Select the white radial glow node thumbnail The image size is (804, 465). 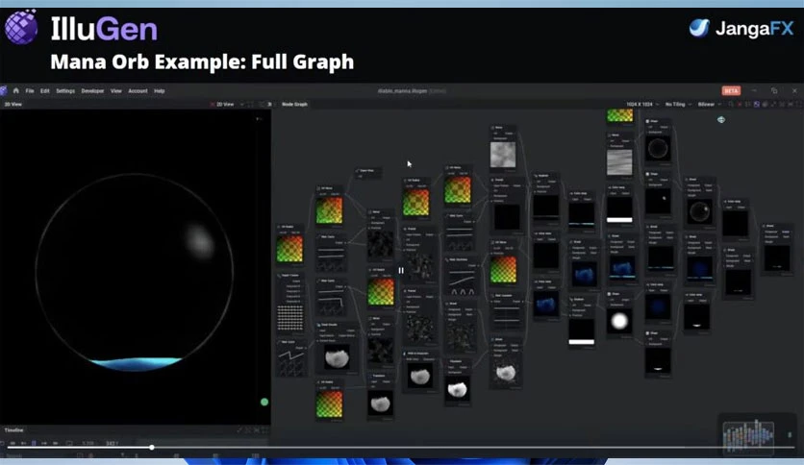[619, 321]
